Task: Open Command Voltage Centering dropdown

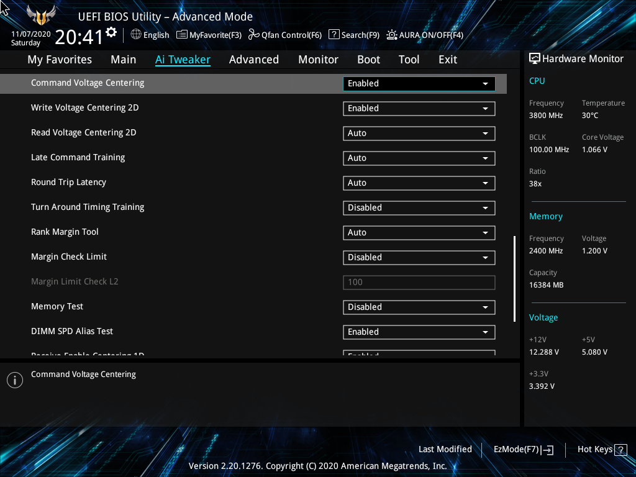Action: coord(419,84)
